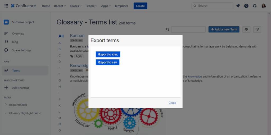This screenshot has width=271, height=135.
Task: Expand the Recent dropdown menu
Action: pyautogui.click(x=60, y=6)
